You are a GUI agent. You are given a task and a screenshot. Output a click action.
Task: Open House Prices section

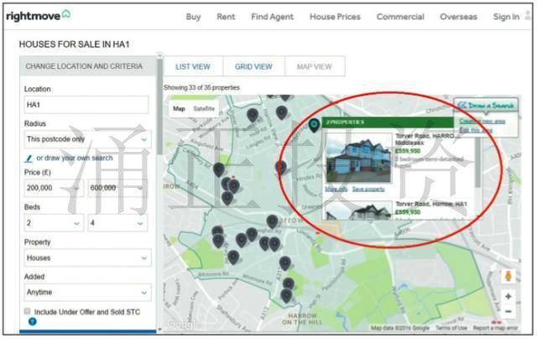pos(335,17)
